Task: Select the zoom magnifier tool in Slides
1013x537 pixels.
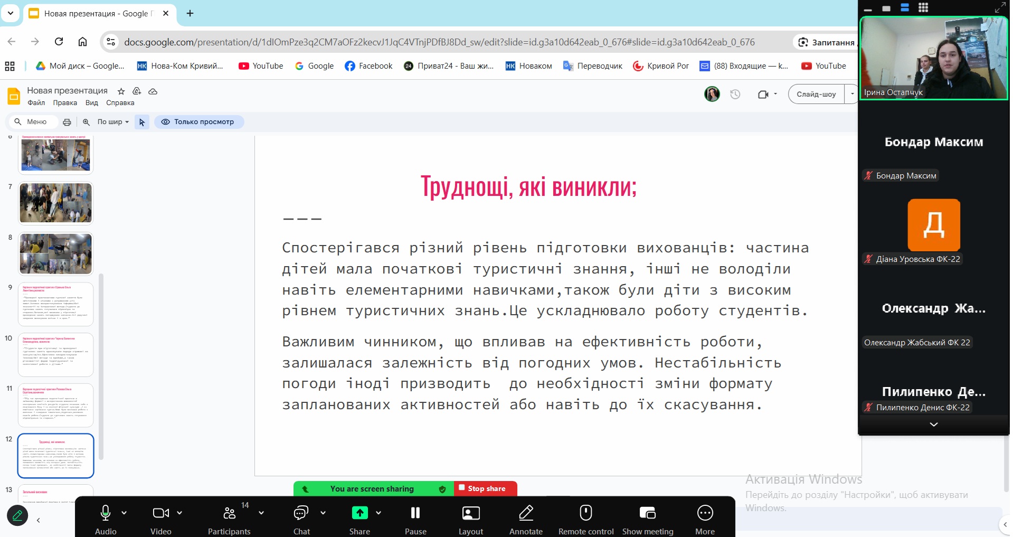Action: [86, 122]
